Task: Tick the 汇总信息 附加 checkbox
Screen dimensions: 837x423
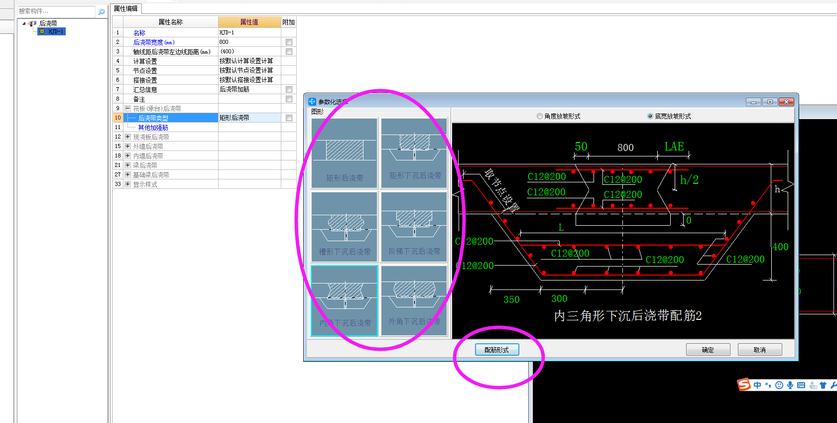Action: point(289,90)
